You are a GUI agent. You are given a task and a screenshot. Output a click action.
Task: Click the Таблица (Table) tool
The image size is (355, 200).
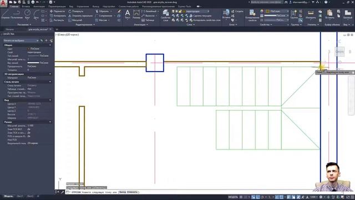click(x=148, y=20)
